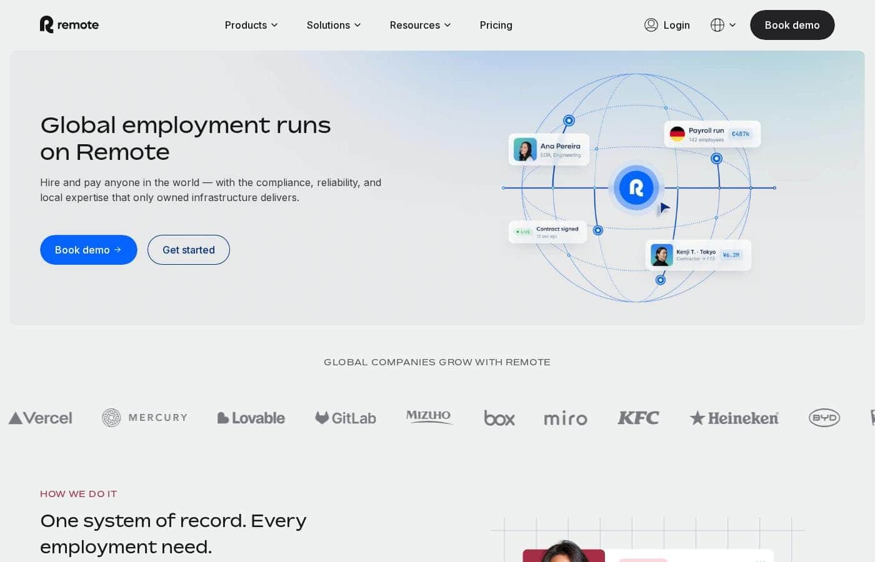Click the Contract signed notification card
875x562 pixels.
(547, 232)
